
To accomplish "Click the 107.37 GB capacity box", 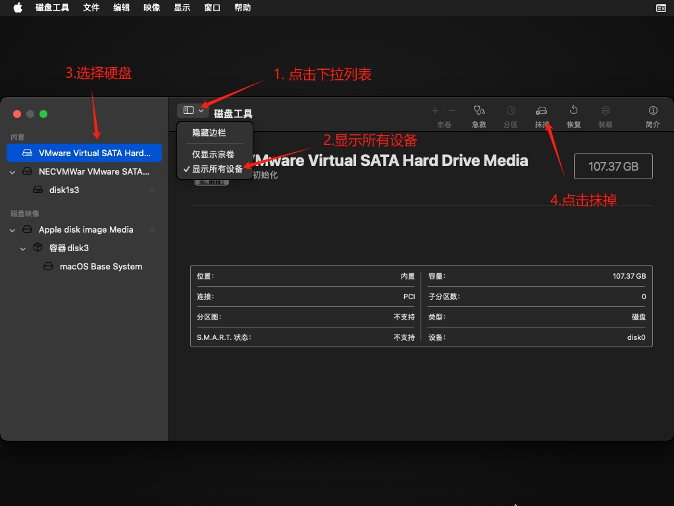I will (613, 167).
